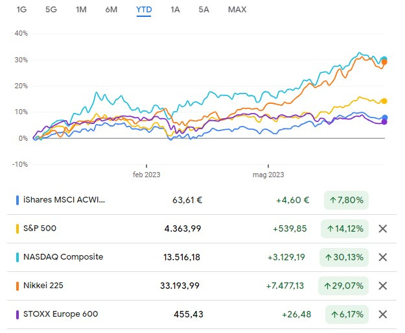Click the yellow S&P 500 color marker

17,228
